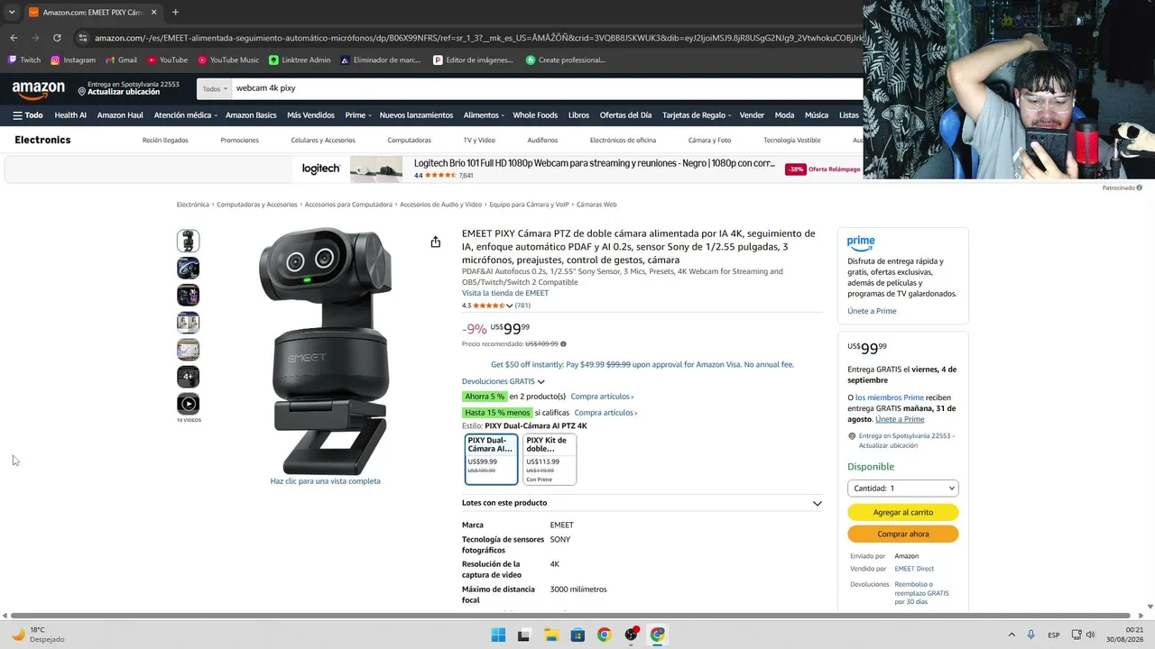Click the EMEET Direct seller link
Screen dimensions: 1155x649
pos(914,569)
